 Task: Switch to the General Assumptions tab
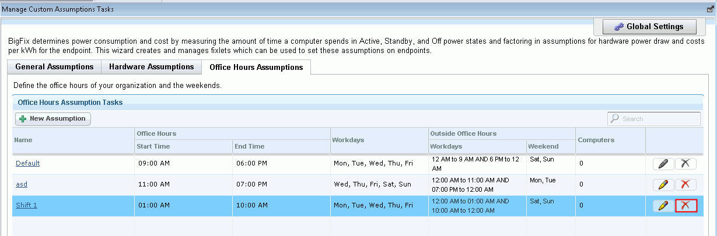(x=54, y=67)
